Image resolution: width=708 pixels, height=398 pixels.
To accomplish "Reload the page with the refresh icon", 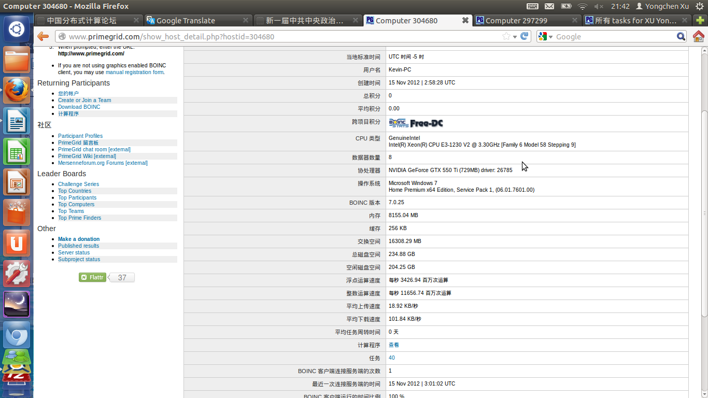I will pos(525,36).
